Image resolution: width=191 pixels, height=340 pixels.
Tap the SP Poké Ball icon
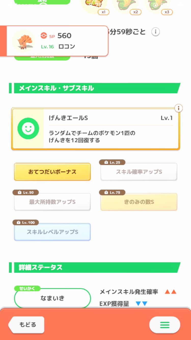(44, 36)
